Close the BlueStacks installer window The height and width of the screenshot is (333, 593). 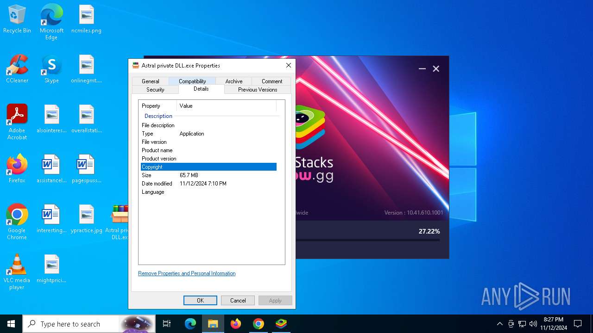click(436, 68)
